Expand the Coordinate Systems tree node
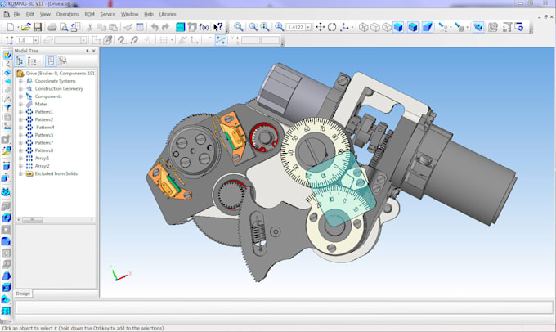The width and height of the screenshot is (556, 332). point(20,81)
